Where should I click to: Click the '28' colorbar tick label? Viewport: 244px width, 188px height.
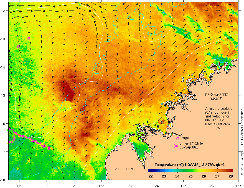(x=231, y=176)
